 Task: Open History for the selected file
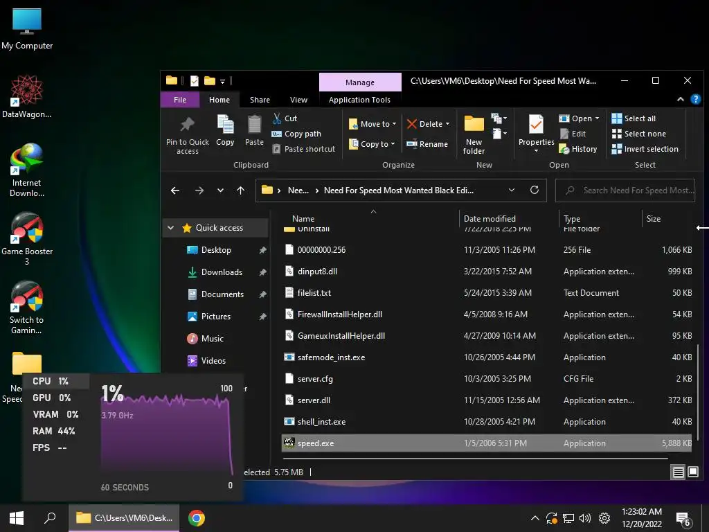[578, 149]
